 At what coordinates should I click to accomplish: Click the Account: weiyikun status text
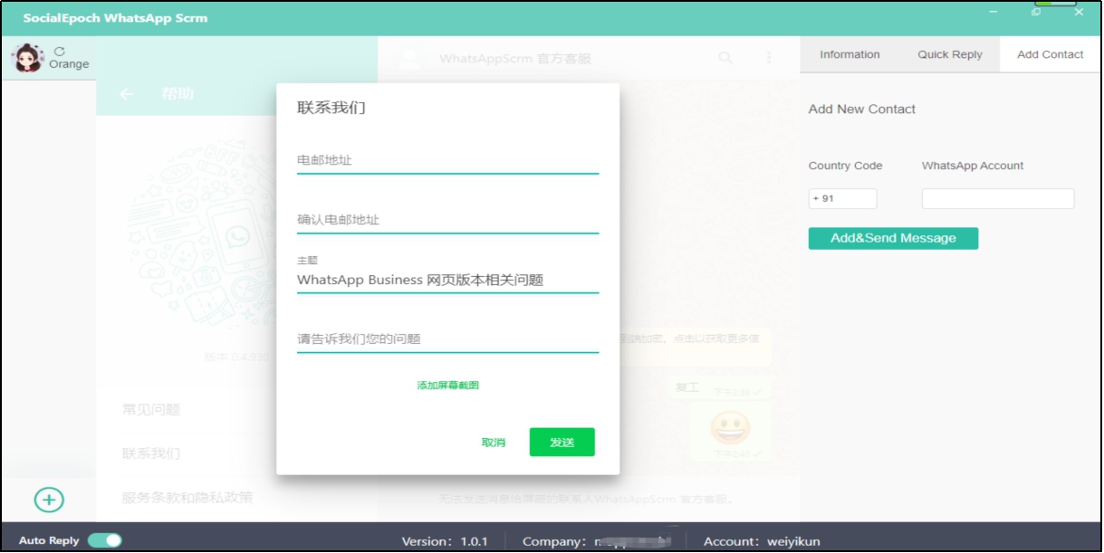pos(762,541)
